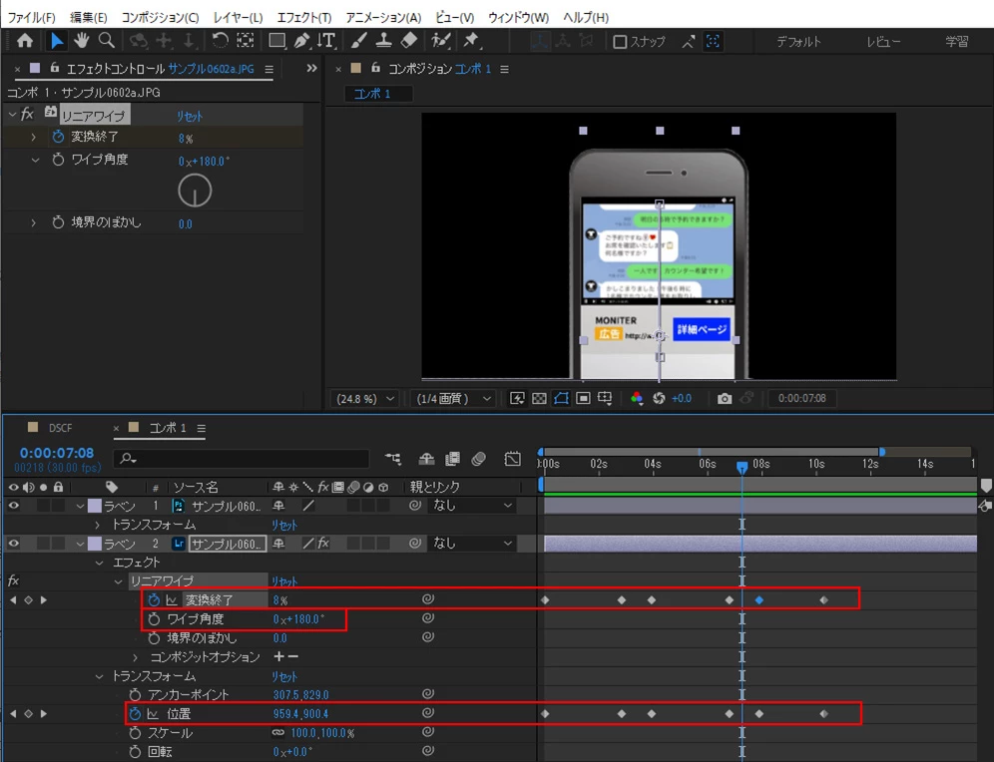Toggle transparency grid icon in viewer
Viewport: 994px width, 762px height.
[539, 398]
